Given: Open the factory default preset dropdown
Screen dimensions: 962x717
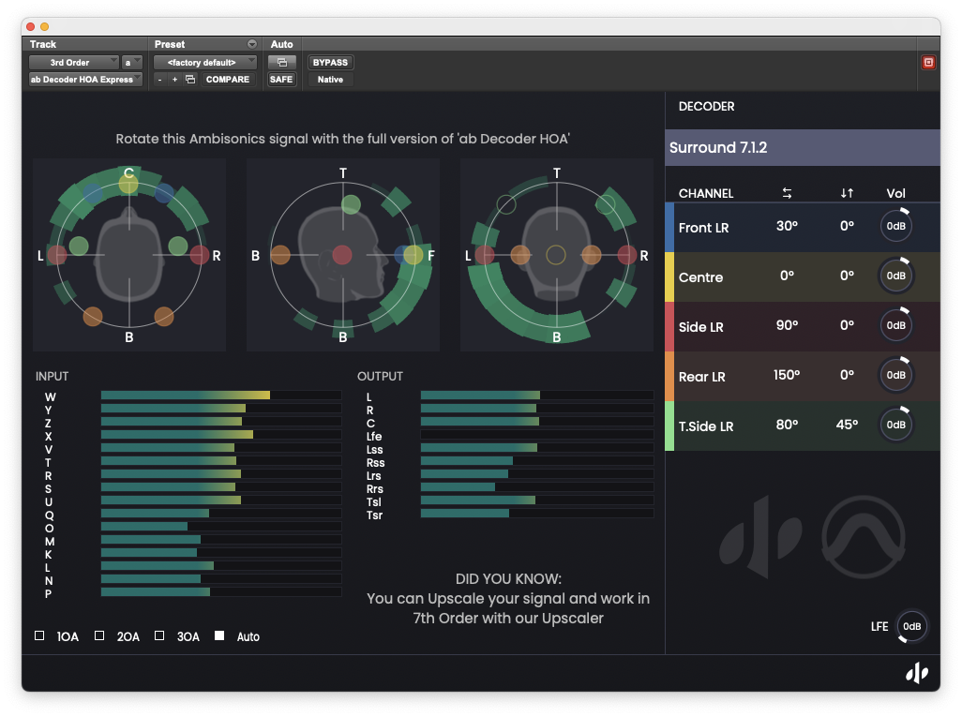Looking at the screenshot, I should coord(204,62).
